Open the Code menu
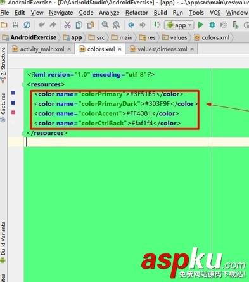Screen dimensions: 249x282 [x=86, y=13]
